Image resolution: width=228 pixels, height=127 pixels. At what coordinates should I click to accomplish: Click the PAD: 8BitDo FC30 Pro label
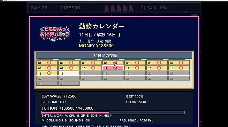(136, 120)
